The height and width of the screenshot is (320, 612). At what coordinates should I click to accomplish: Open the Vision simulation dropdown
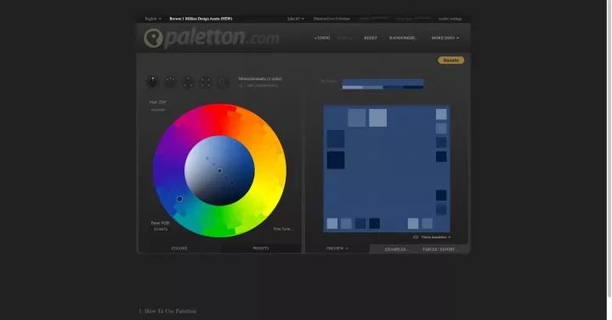click(435, 237)
